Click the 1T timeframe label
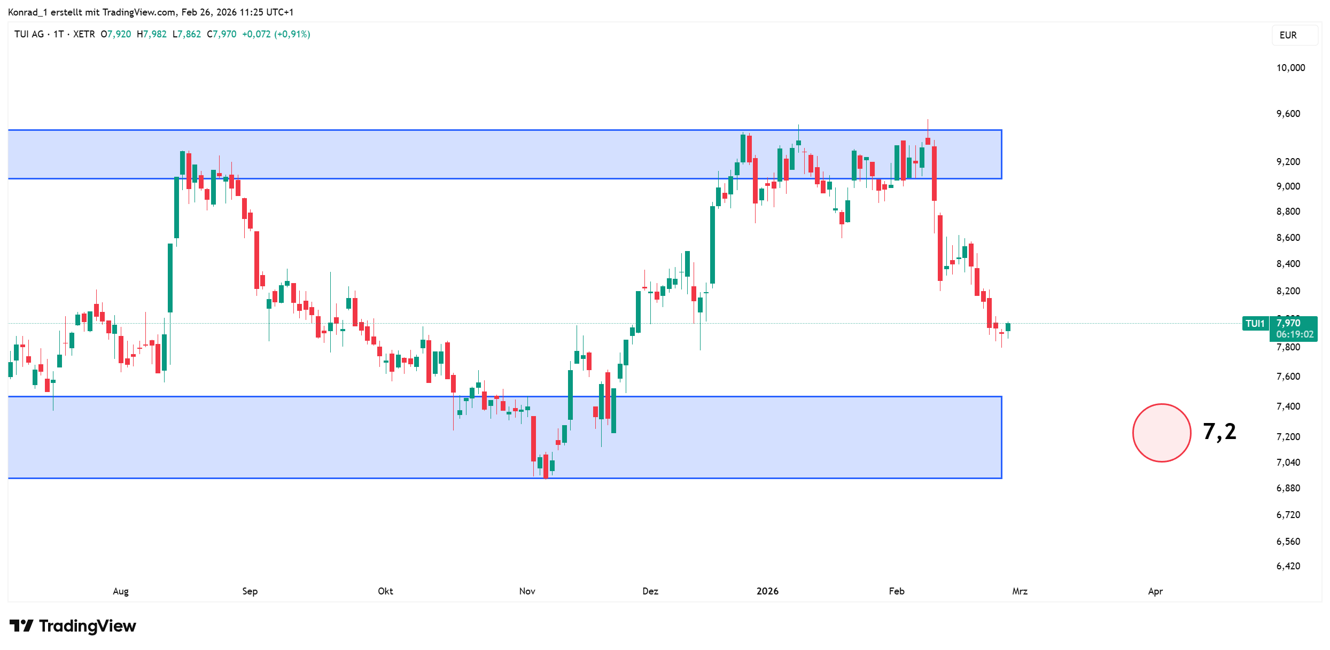The width and height of the screenshot is (1330, 650). (x=58, y=34)
